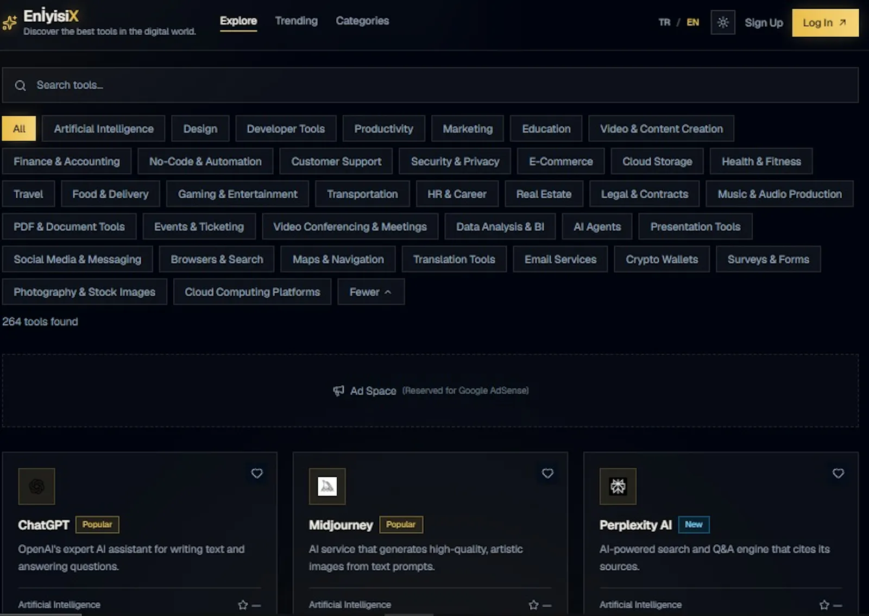Screen dimensions: 869x616
Task: Open the Trending tab
Action: (296, 21)
